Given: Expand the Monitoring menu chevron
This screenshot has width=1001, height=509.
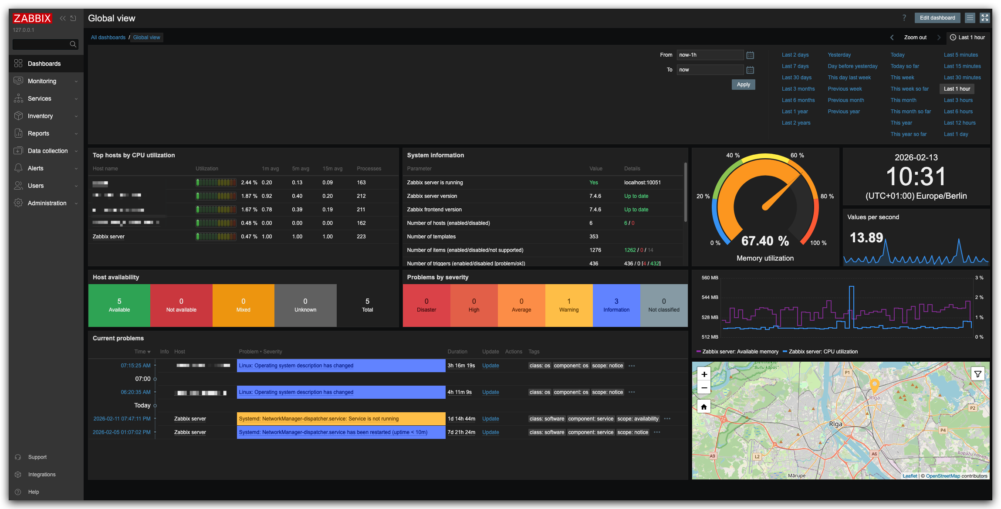Looking at the screenshot, I should (76, 81).
